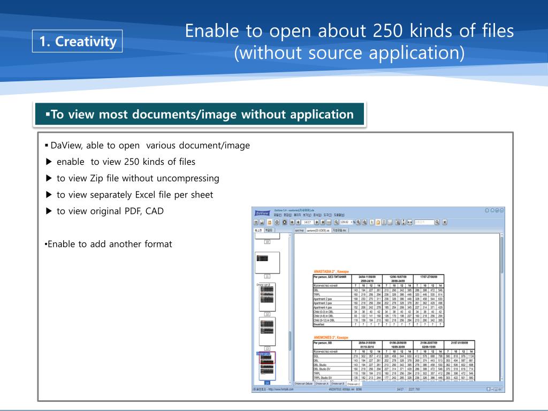Click the search text field in toolbar

[424, 222]
